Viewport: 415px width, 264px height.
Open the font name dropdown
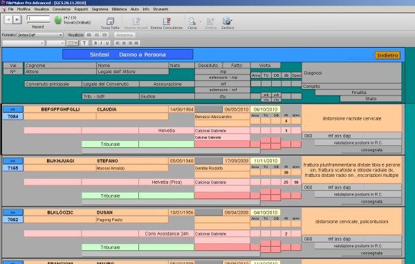click(x=24, y=43)
